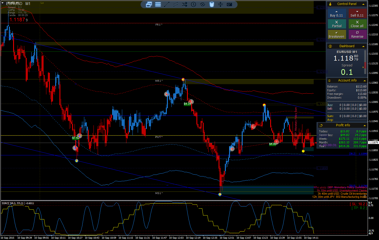Image resolution: width=379 pixels, height=240 pixels.
Task: Click the circular sync icon in toolbar
Action: click(203, 4)
